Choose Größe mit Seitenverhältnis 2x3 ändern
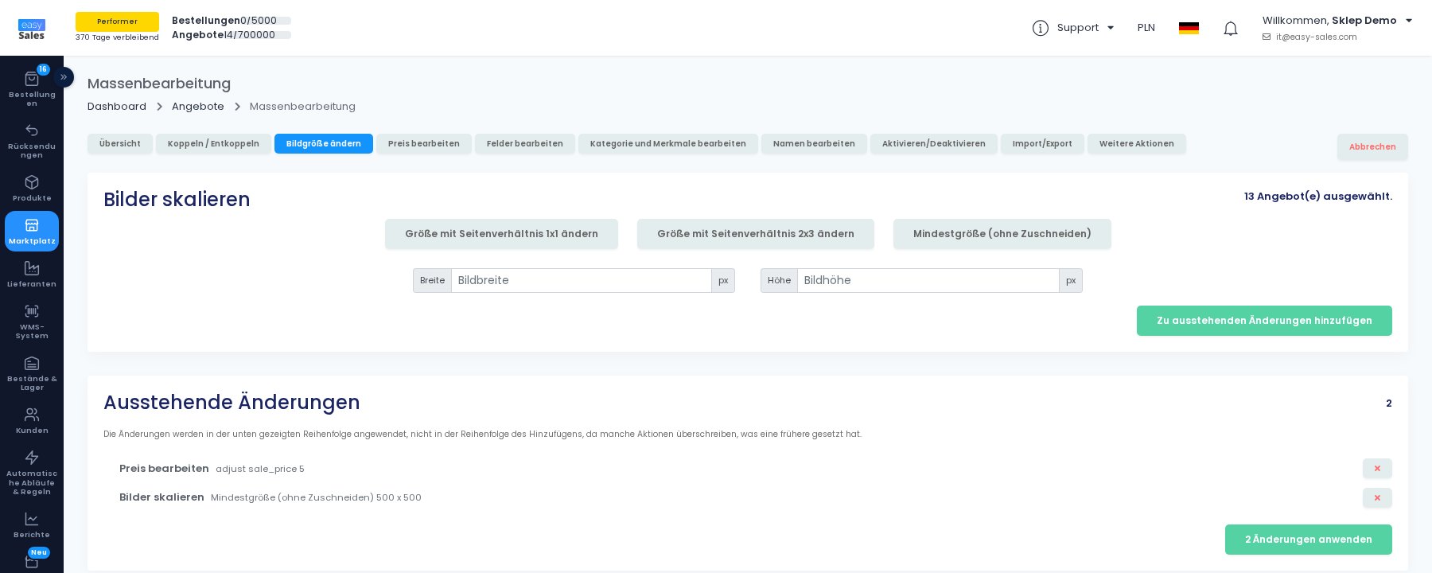 (x=756, y=234)
